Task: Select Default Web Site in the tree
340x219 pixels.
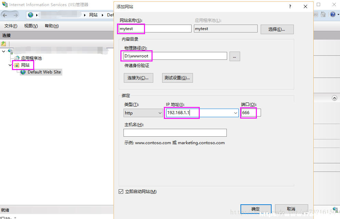Action: [44, 72]
